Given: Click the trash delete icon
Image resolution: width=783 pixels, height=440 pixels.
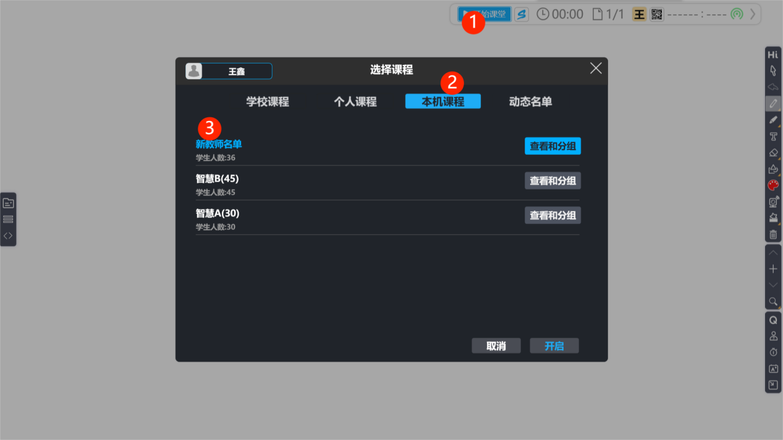Looking at the screenshot, I should [x=773, y=235].
